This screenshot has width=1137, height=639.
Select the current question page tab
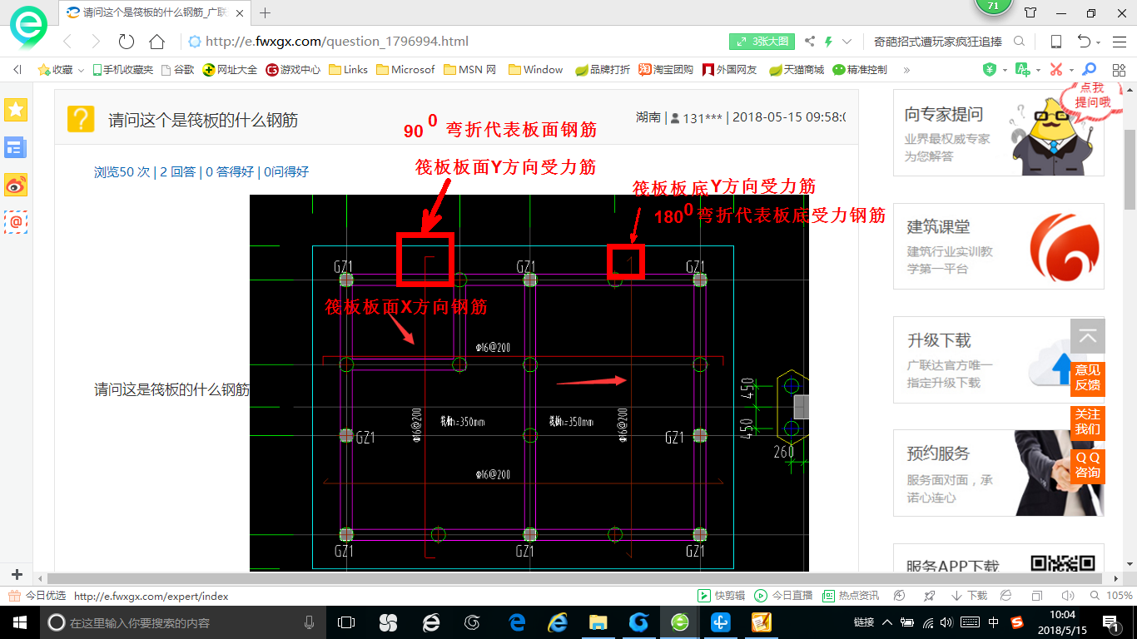[155, 12]
